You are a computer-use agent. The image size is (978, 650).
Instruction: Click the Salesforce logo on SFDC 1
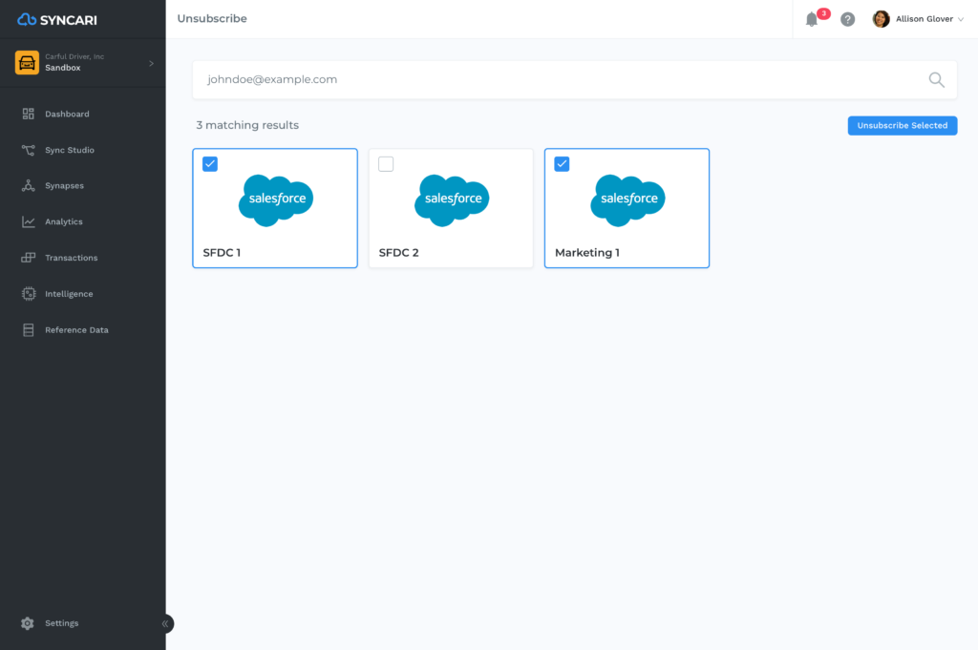click(276, 200)
